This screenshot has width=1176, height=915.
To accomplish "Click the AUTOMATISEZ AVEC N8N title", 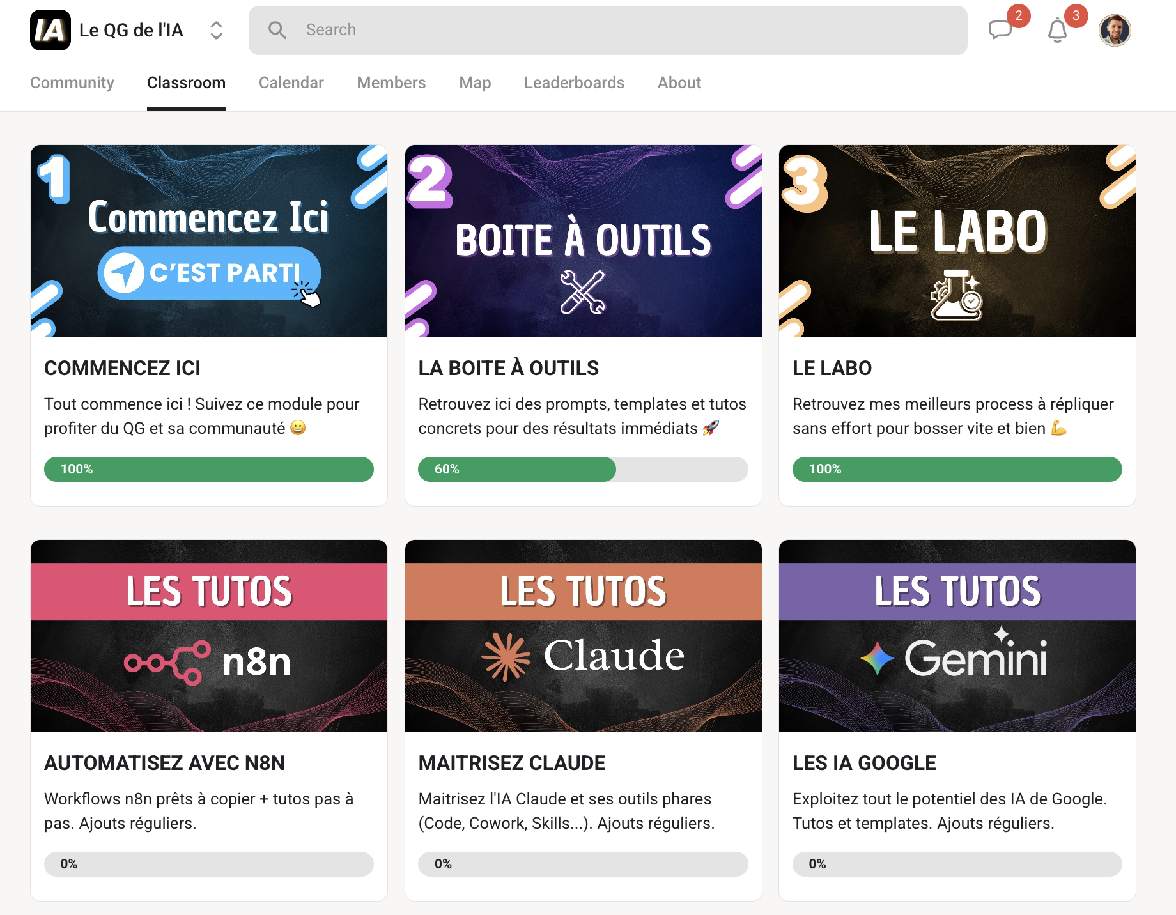I will pyautogui.click(x=164, y=763).
